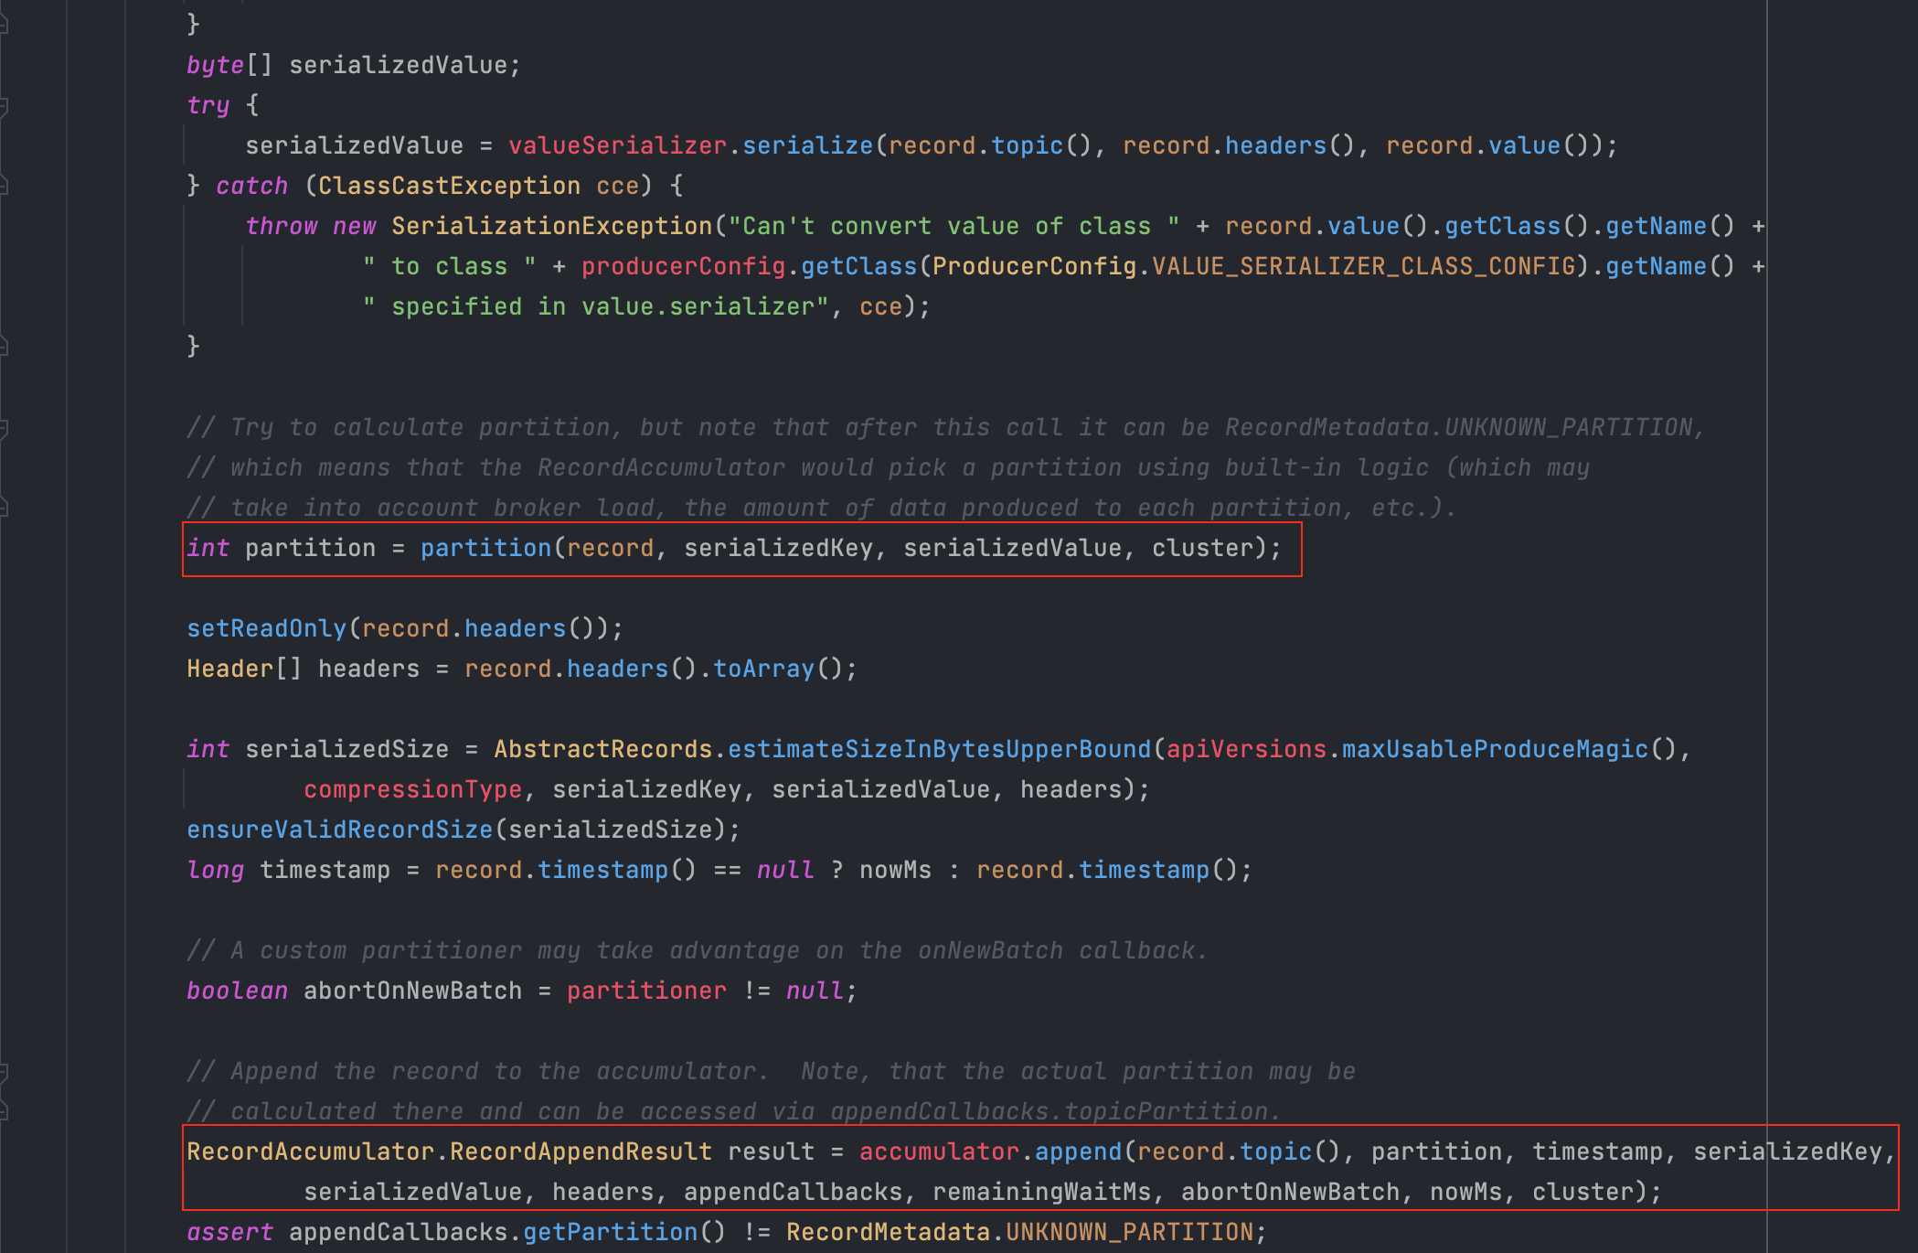1918x1253 pixels.
Task: Click the partition method call
Action: 485,548
